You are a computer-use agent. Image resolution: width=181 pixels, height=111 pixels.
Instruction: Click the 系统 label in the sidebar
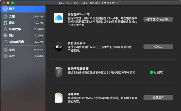(x=12, y=50)
